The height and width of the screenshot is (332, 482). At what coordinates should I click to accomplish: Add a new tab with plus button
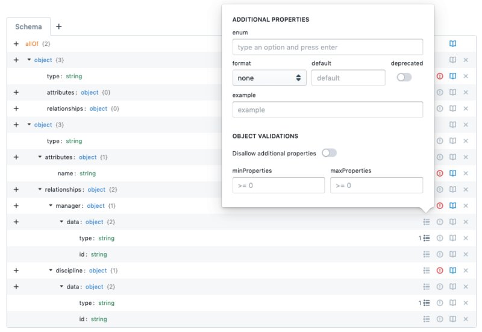pos(58,27)
